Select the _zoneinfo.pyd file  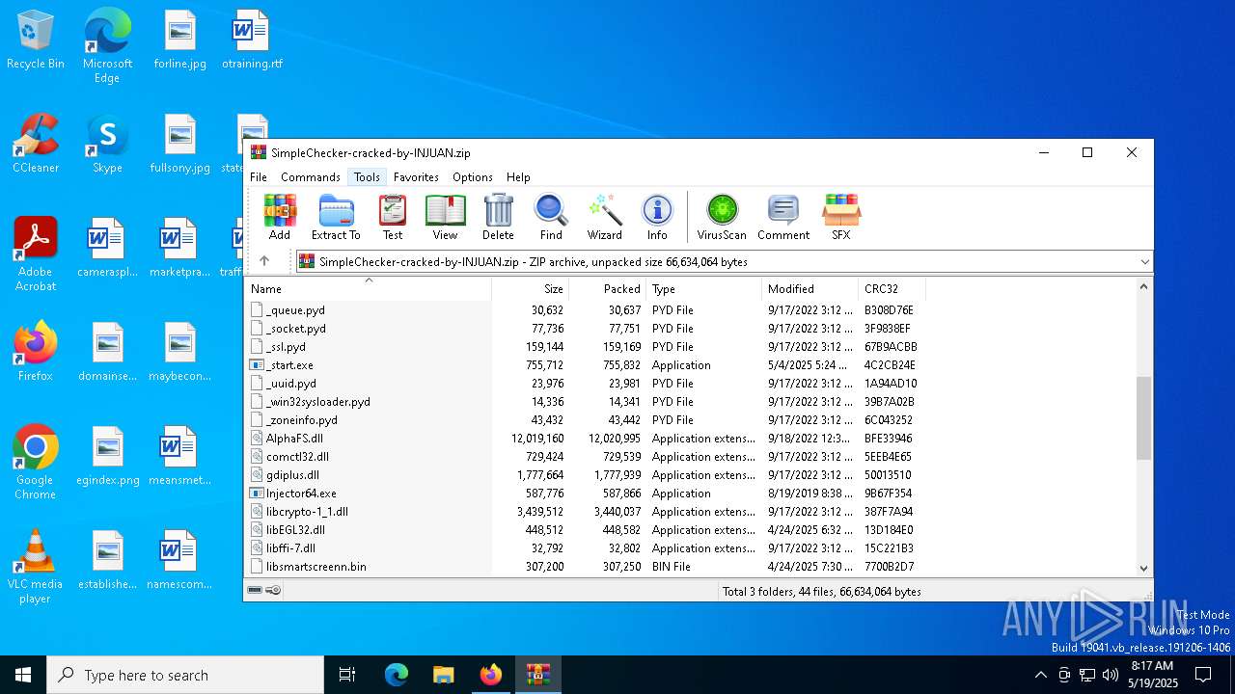point(584,420)
